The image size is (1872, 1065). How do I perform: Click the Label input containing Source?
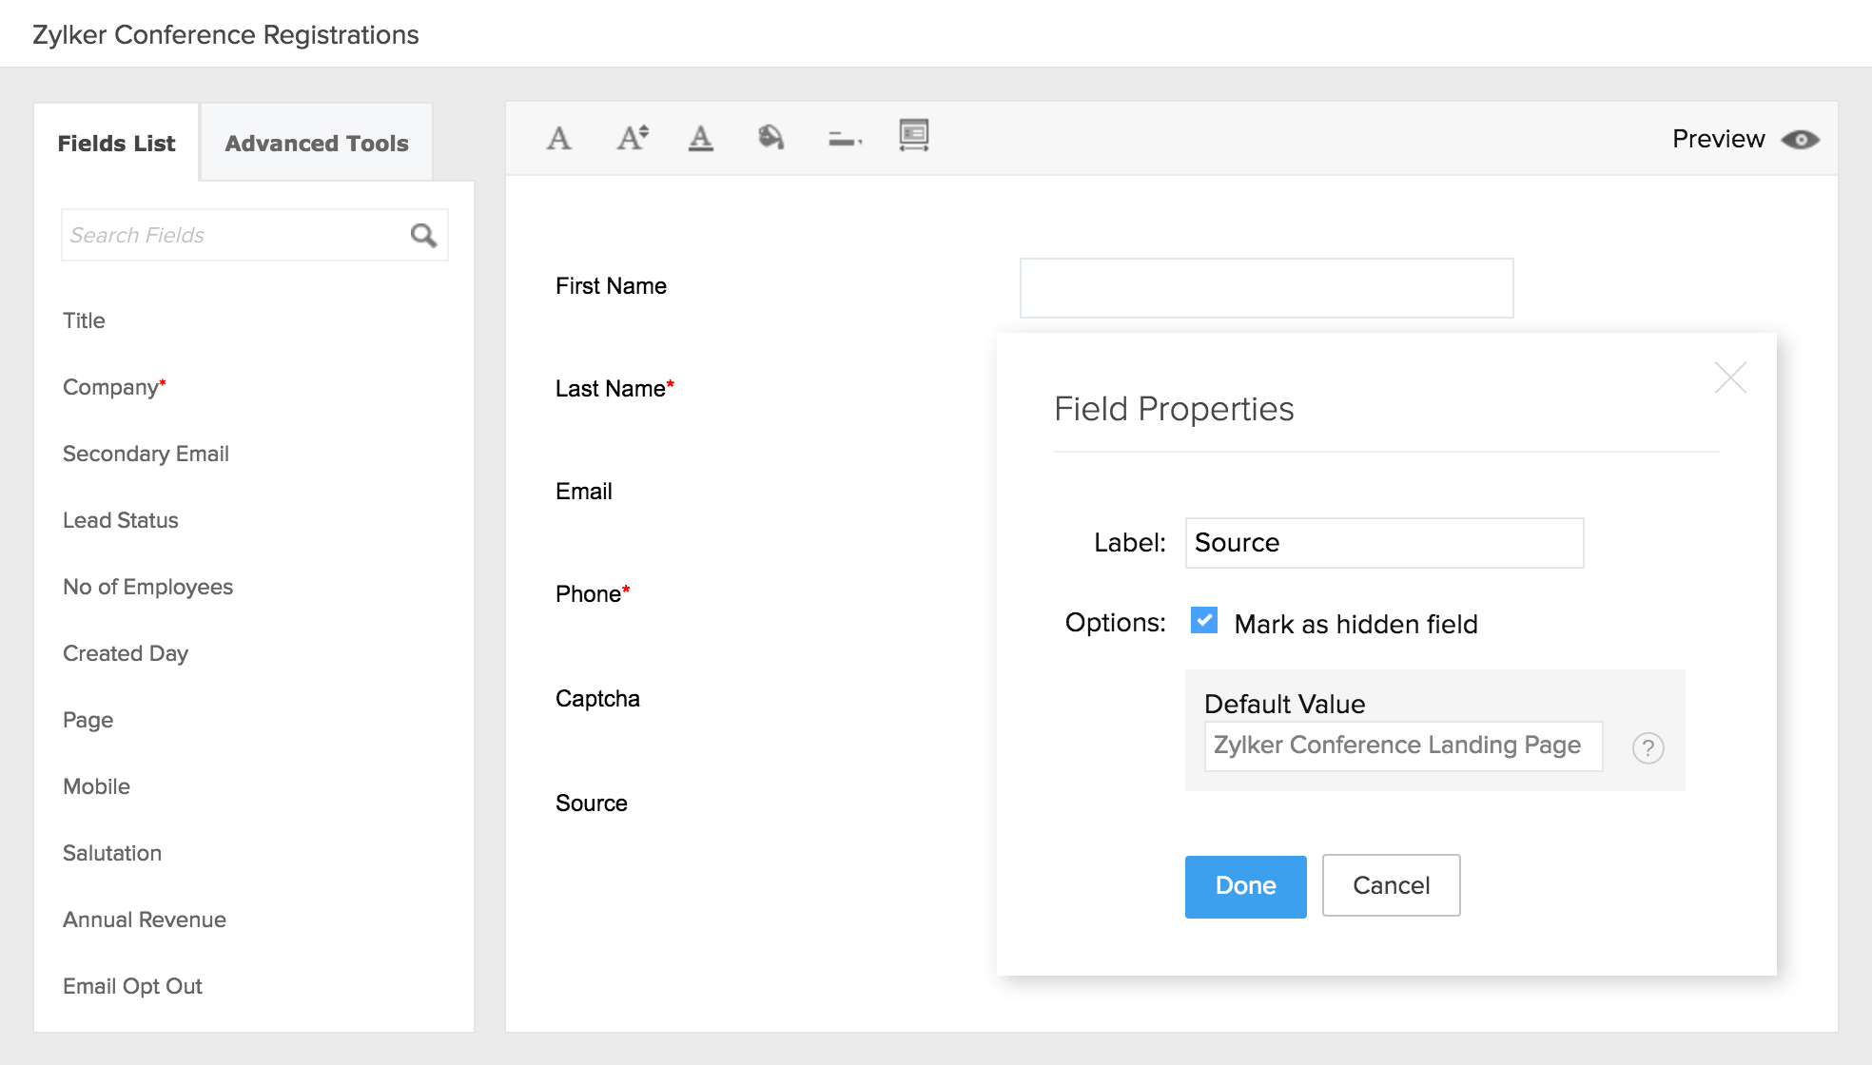[1383, 543]
